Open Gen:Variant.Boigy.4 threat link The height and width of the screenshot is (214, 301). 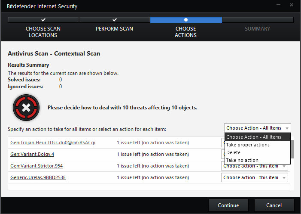(32, 154)
